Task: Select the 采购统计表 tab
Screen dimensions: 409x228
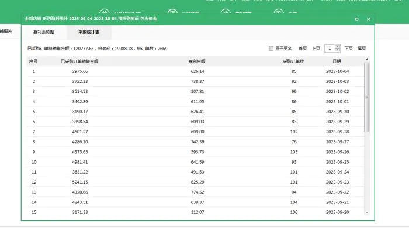Action: click(89, 32)
